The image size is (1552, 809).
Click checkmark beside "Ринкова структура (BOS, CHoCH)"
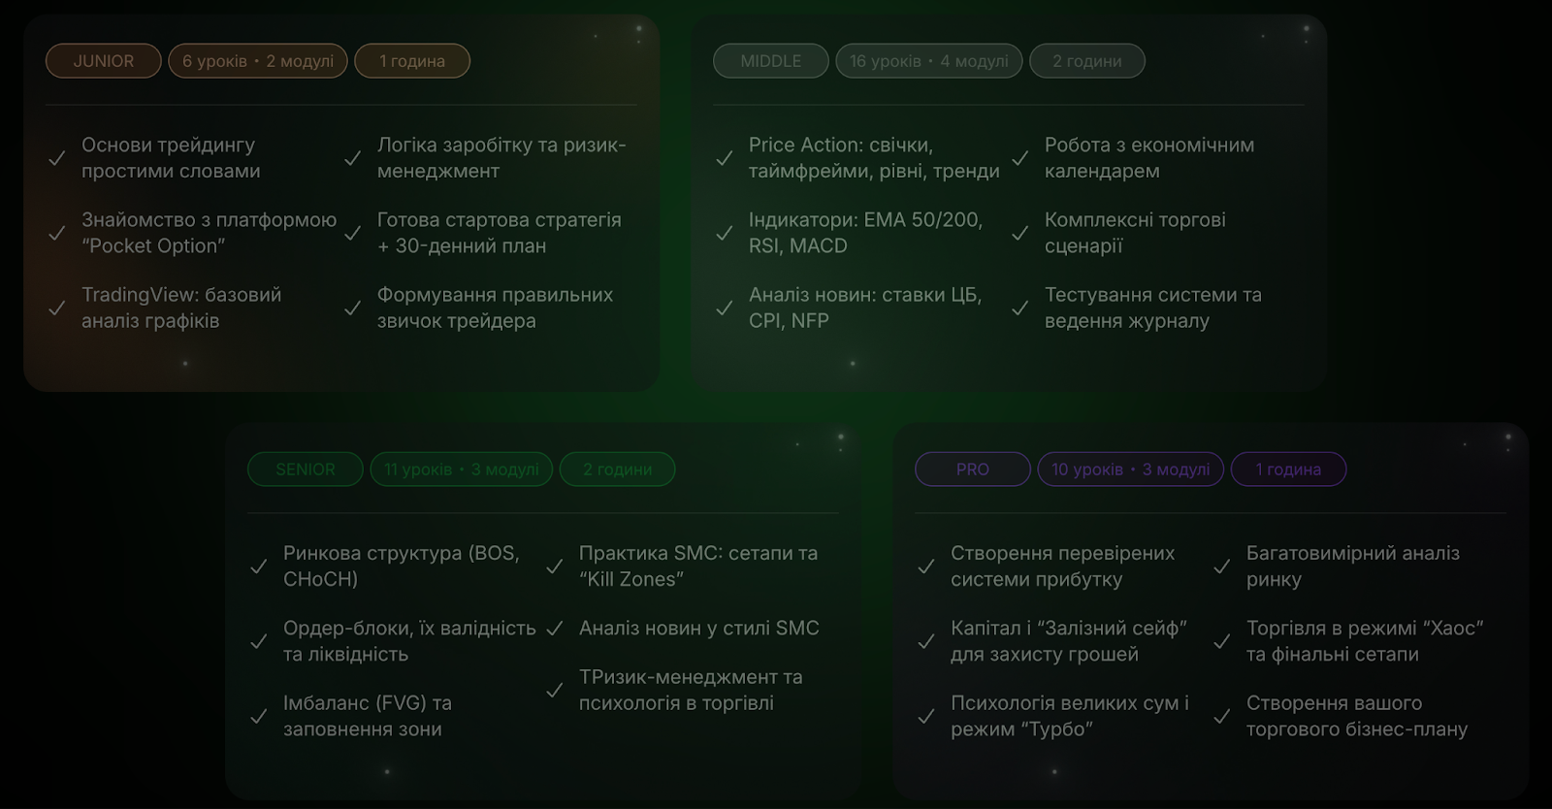point(259,566)
